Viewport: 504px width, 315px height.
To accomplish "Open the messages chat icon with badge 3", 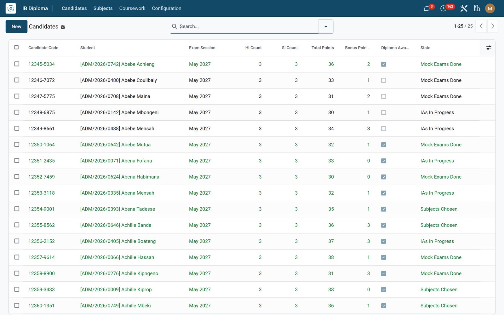I will 427,9.
